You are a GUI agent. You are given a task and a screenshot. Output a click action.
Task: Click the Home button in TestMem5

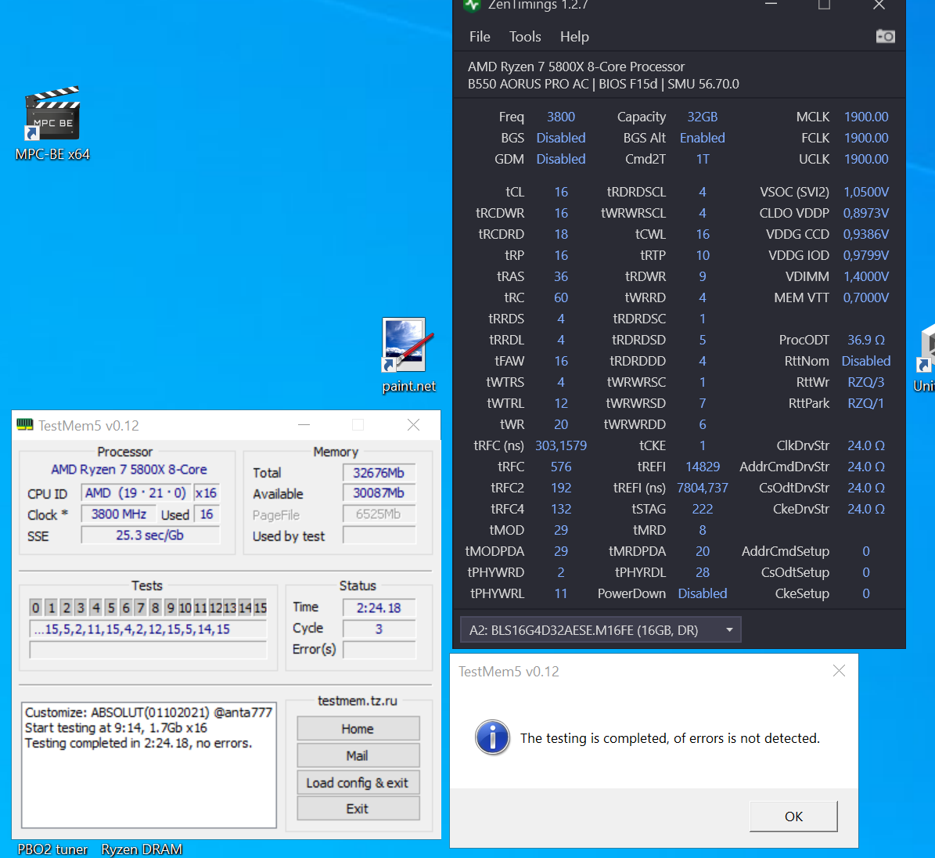point(358,729)
